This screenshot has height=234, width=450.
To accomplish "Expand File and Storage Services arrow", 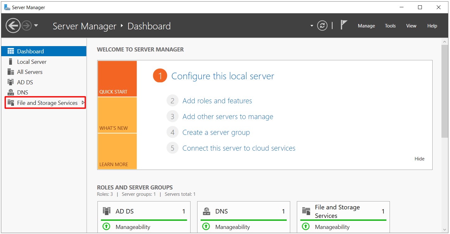I will pos(83,103).
